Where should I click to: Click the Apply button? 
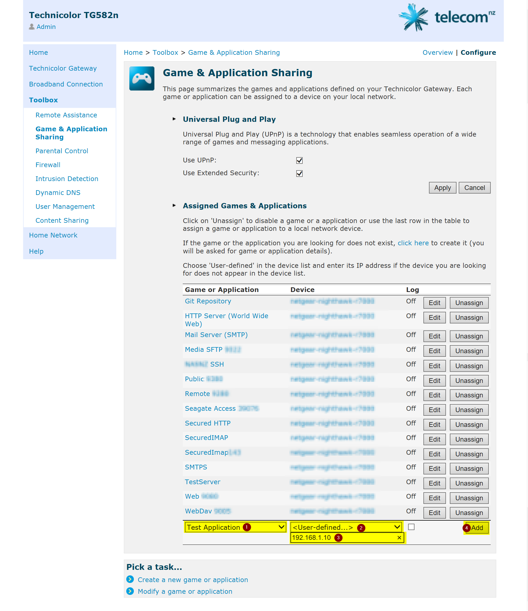click(443, 188)
